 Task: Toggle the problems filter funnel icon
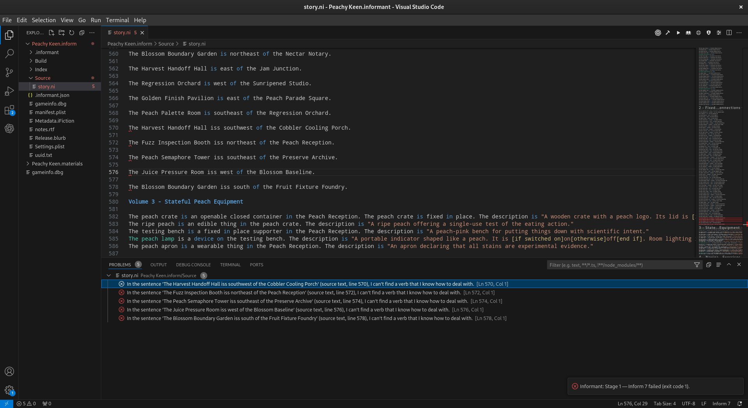tap(697, 265)
